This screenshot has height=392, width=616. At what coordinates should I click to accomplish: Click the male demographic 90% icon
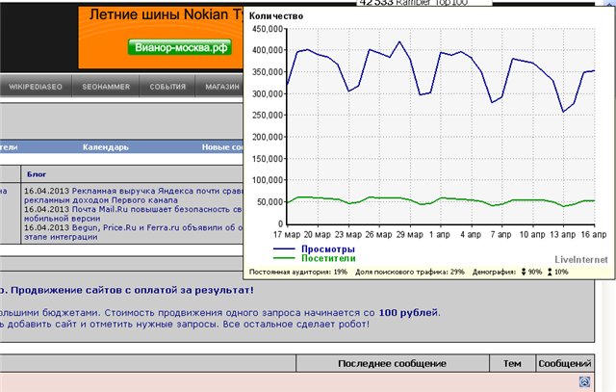pos(524,272)
